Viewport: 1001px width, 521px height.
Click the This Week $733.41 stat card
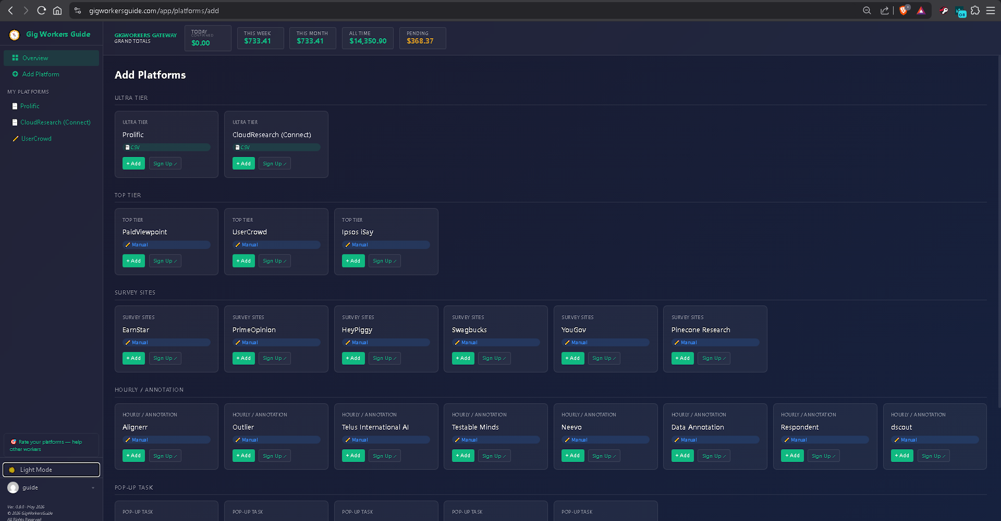260,38
